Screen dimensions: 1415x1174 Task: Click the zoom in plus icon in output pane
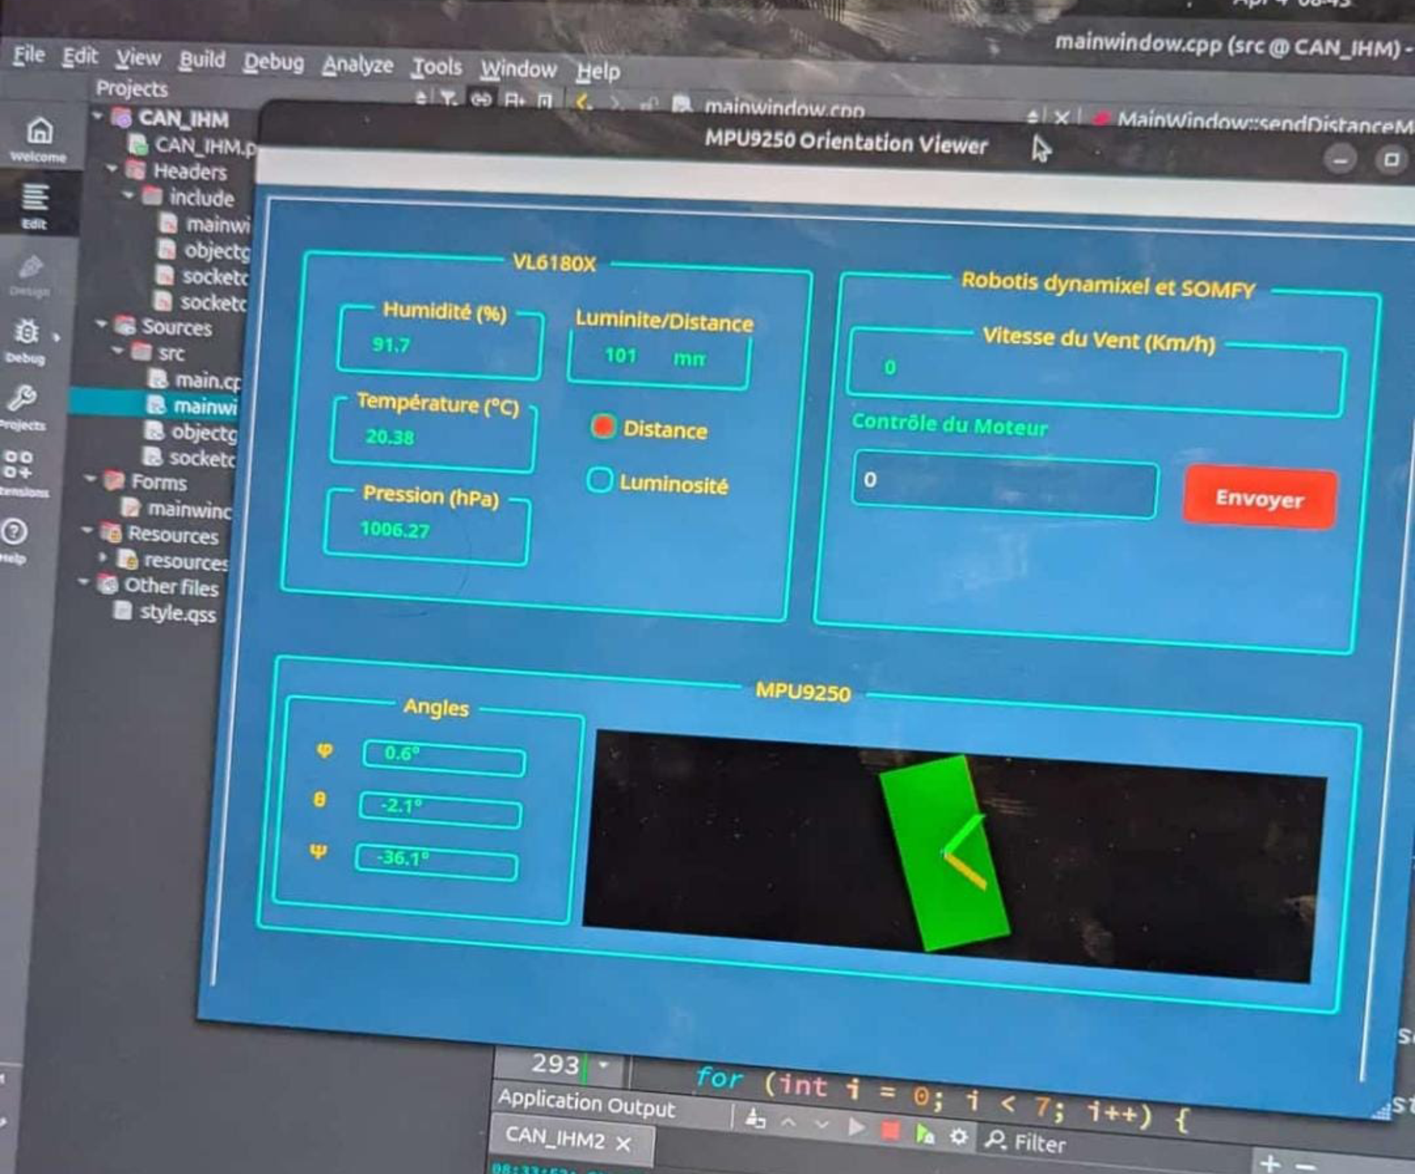1270,1163
